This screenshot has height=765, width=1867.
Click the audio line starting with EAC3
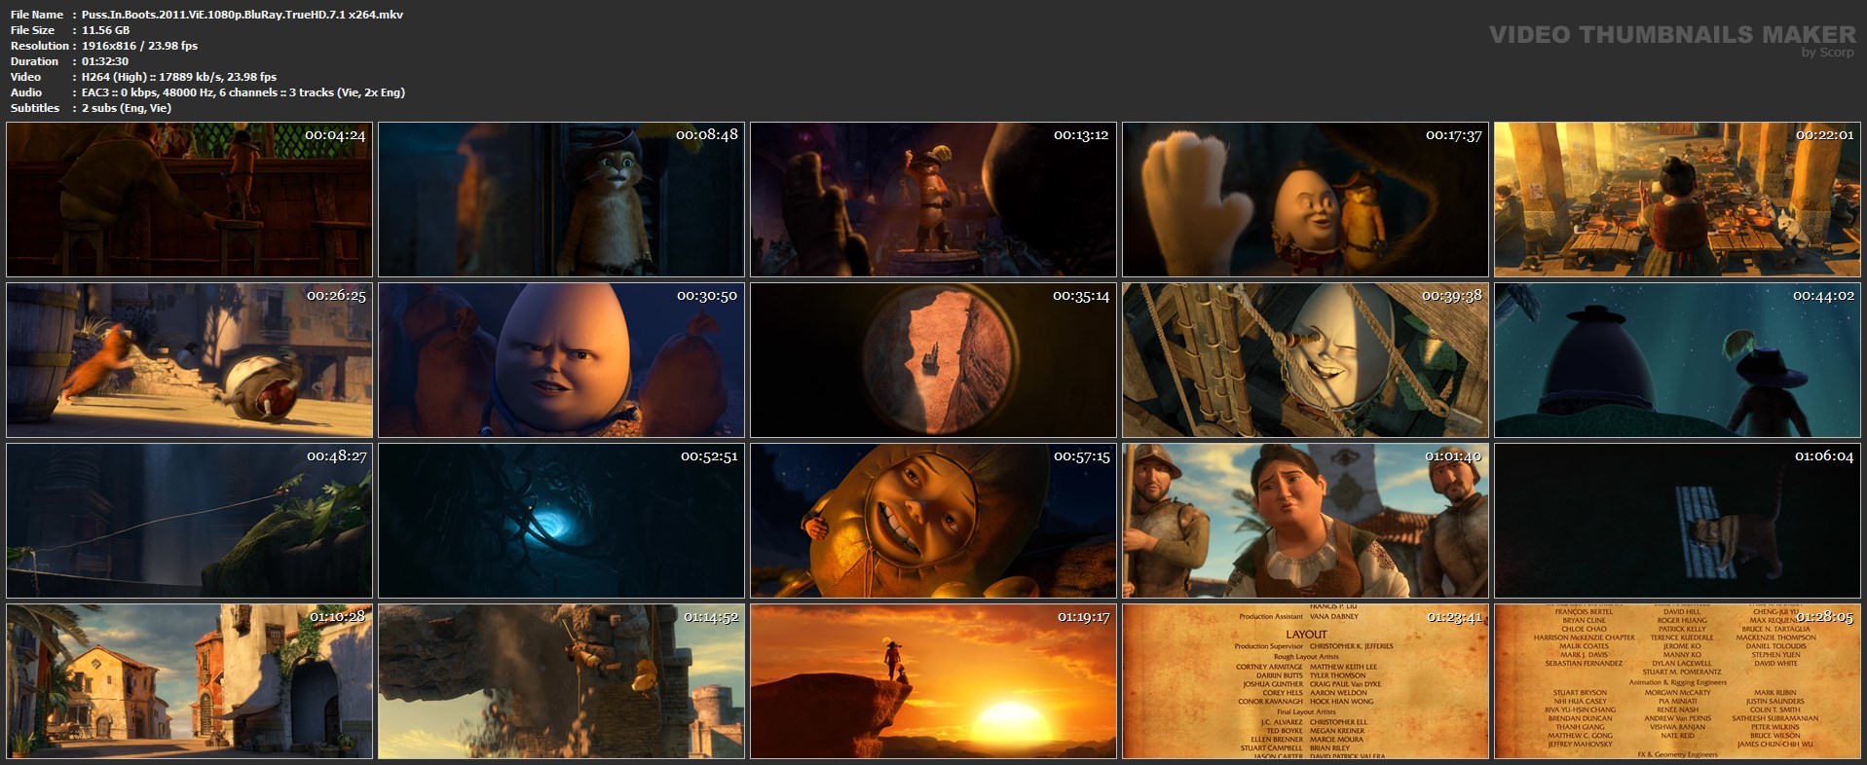coord(243,92)
